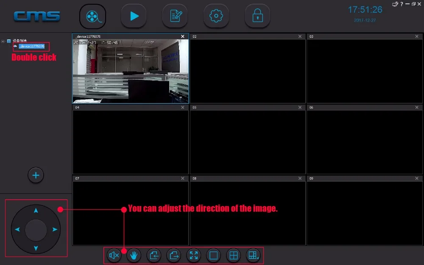
Task: Open the log notes tab
Action: (175, 16)
